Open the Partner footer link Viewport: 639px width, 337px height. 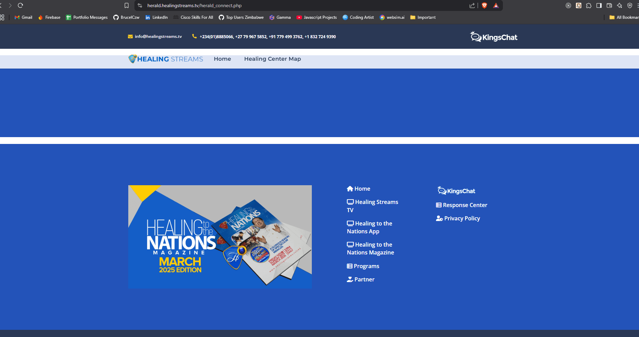coord(361,279)
